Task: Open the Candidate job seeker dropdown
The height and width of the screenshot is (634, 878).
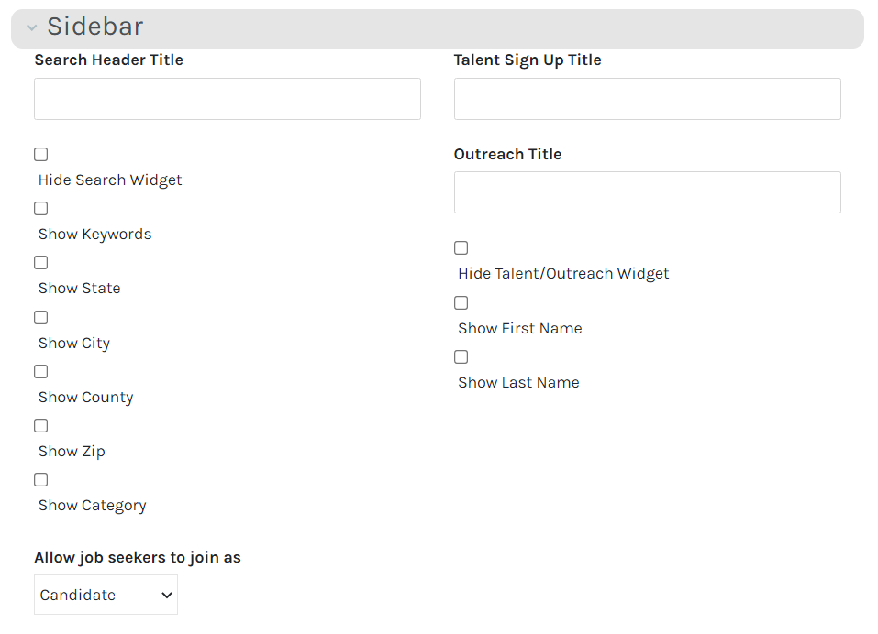Action: point(106,595)
